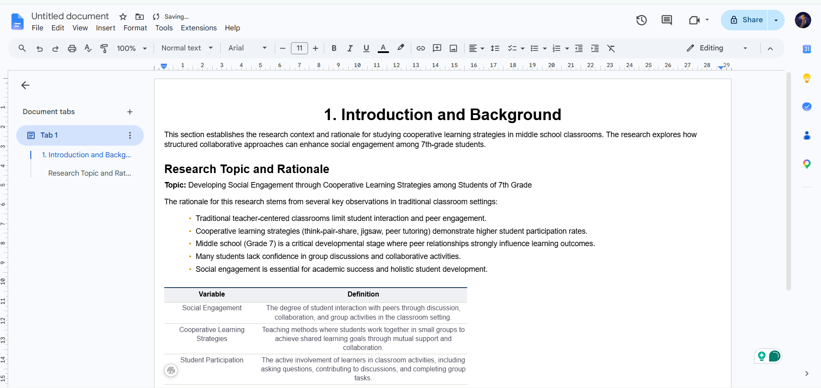Open the Google Keep lightbulb icon

pyautogui.click(x=806, y=78)
